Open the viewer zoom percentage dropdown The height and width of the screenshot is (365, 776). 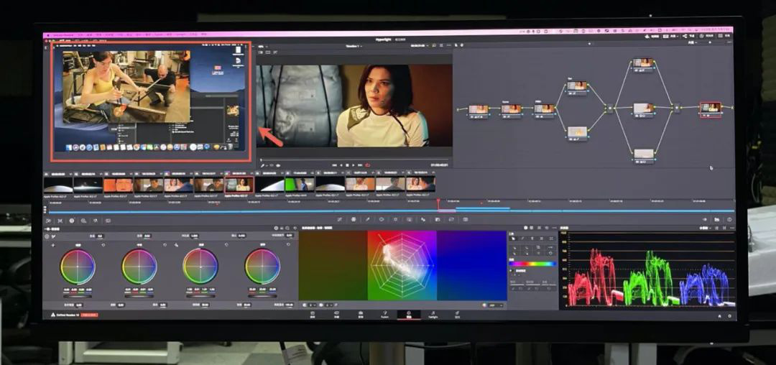pyautogui.click(x=263, y=47)
